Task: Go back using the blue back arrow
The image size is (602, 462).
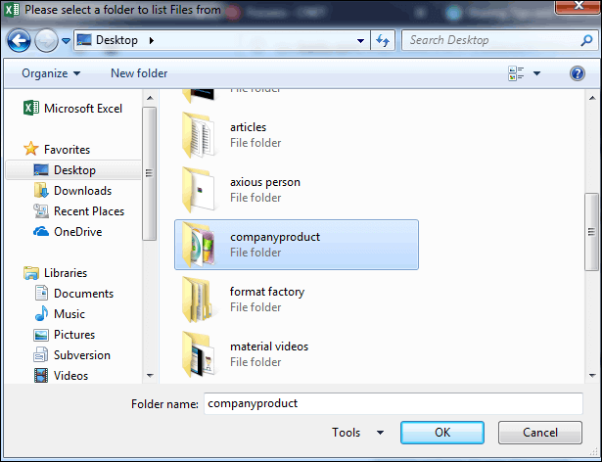Action: [x=19, y=40]
